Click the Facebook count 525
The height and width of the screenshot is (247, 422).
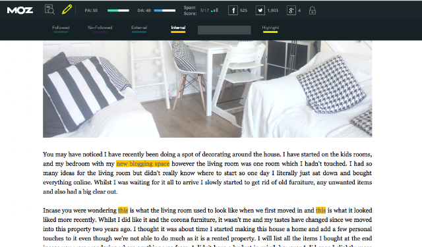(243, 11)
